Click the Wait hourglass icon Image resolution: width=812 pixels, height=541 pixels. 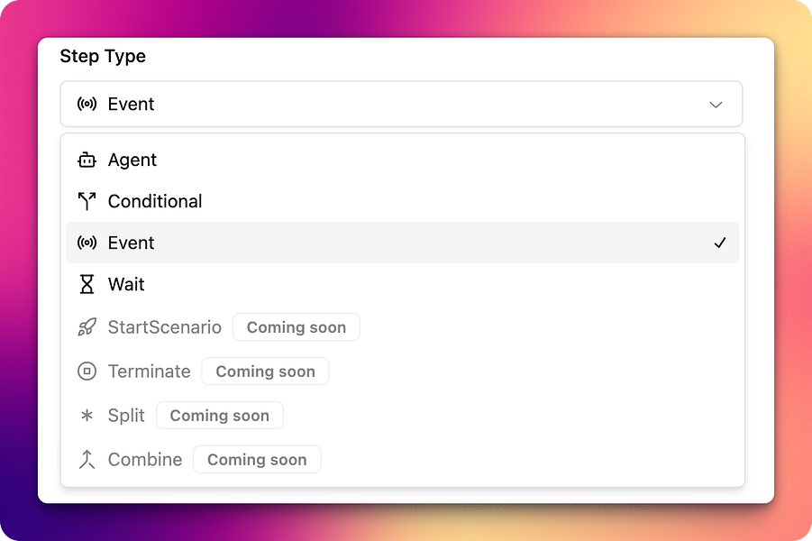coord(87,284)
